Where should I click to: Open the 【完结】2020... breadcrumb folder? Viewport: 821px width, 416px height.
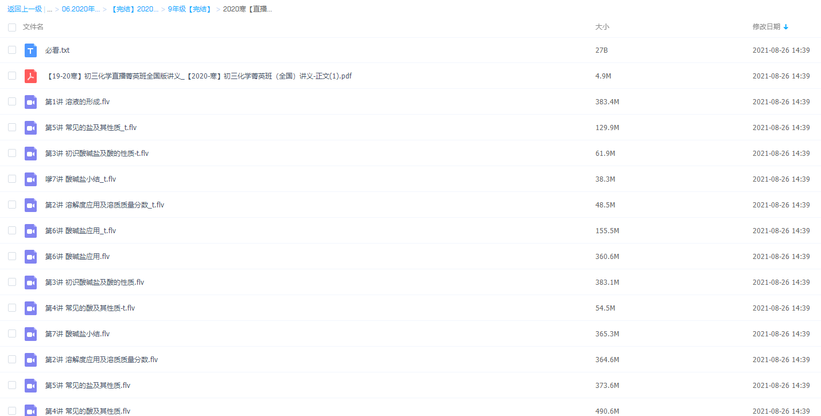(x=134, y=9)
